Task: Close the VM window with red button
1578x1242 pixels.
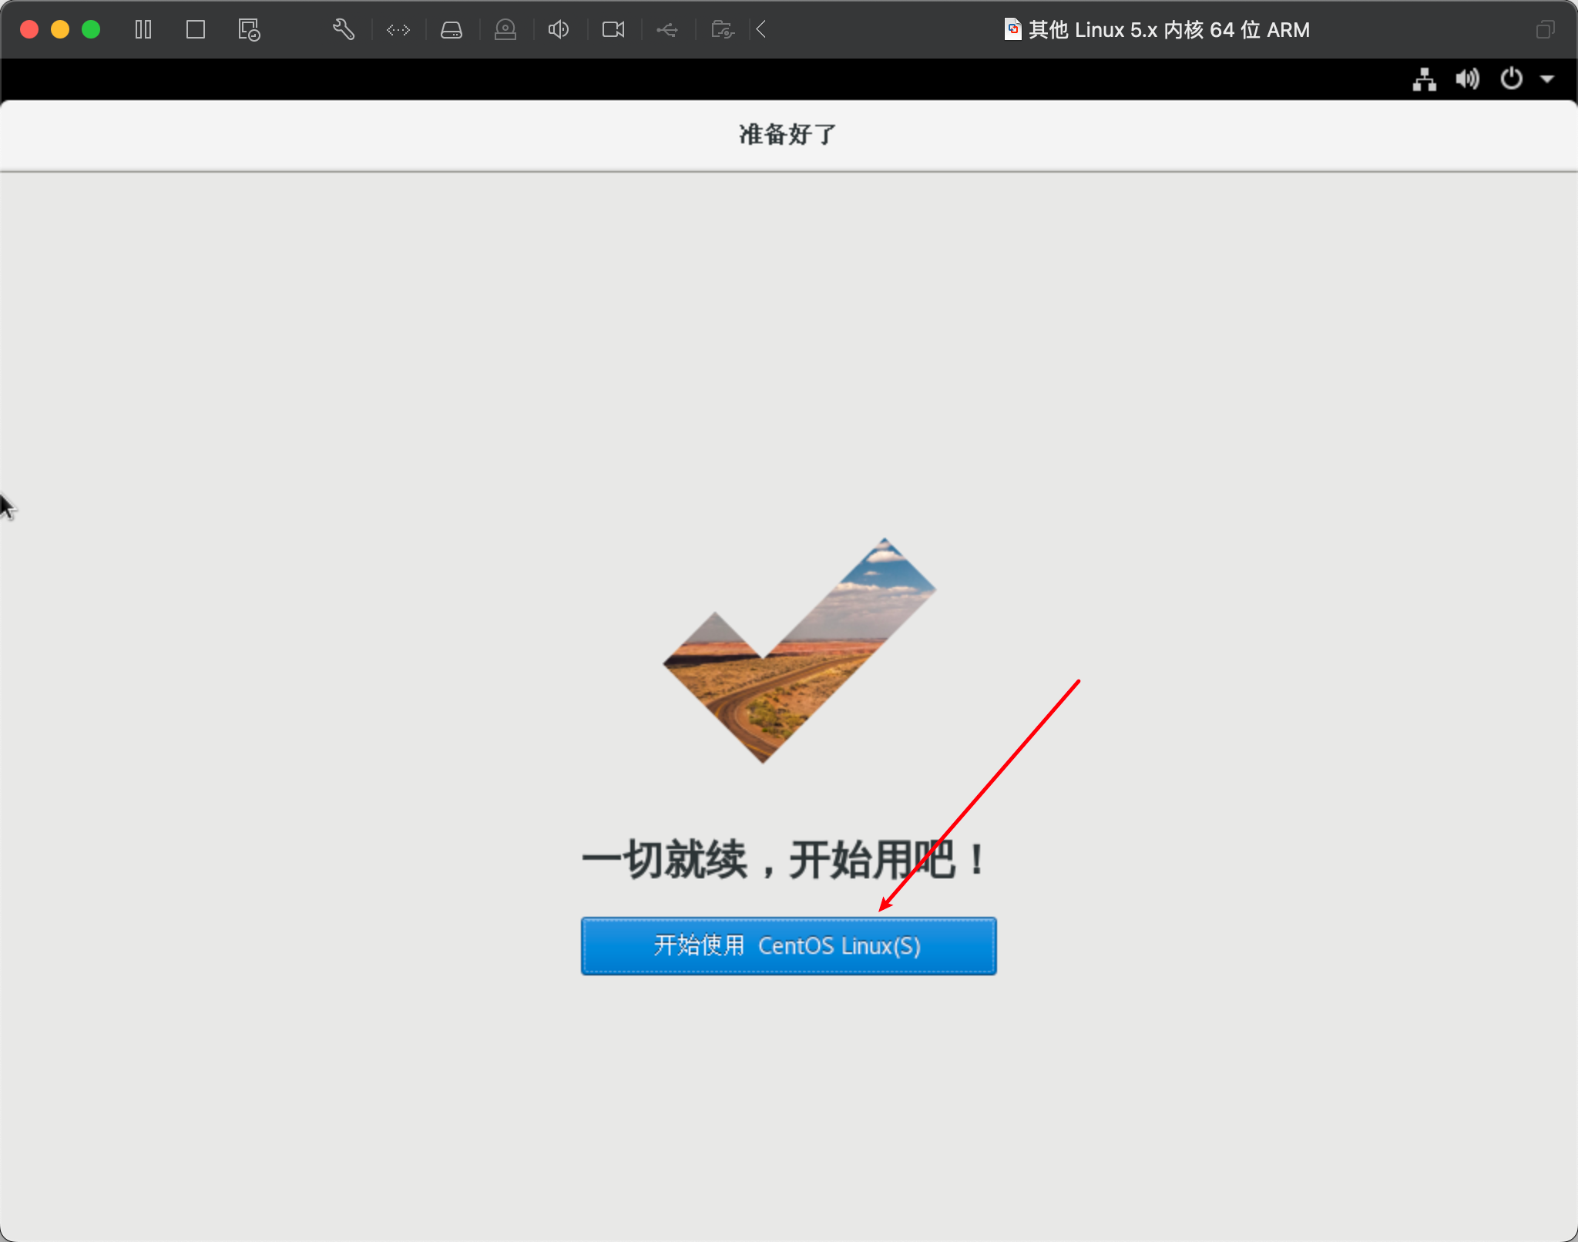Action: coord(29,30)
